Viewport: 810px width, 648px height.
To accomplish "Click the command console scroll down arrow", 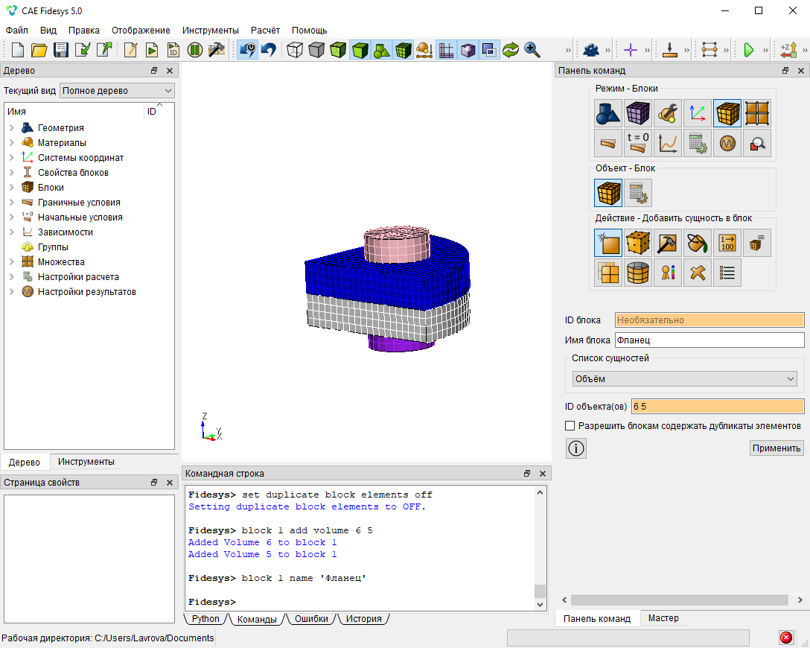I will 540,604.
